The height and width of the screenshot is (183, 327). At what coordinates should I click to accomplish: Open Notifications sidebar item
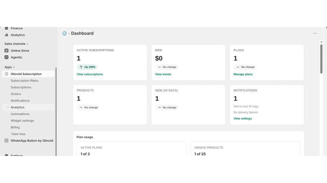click(20, 100)
